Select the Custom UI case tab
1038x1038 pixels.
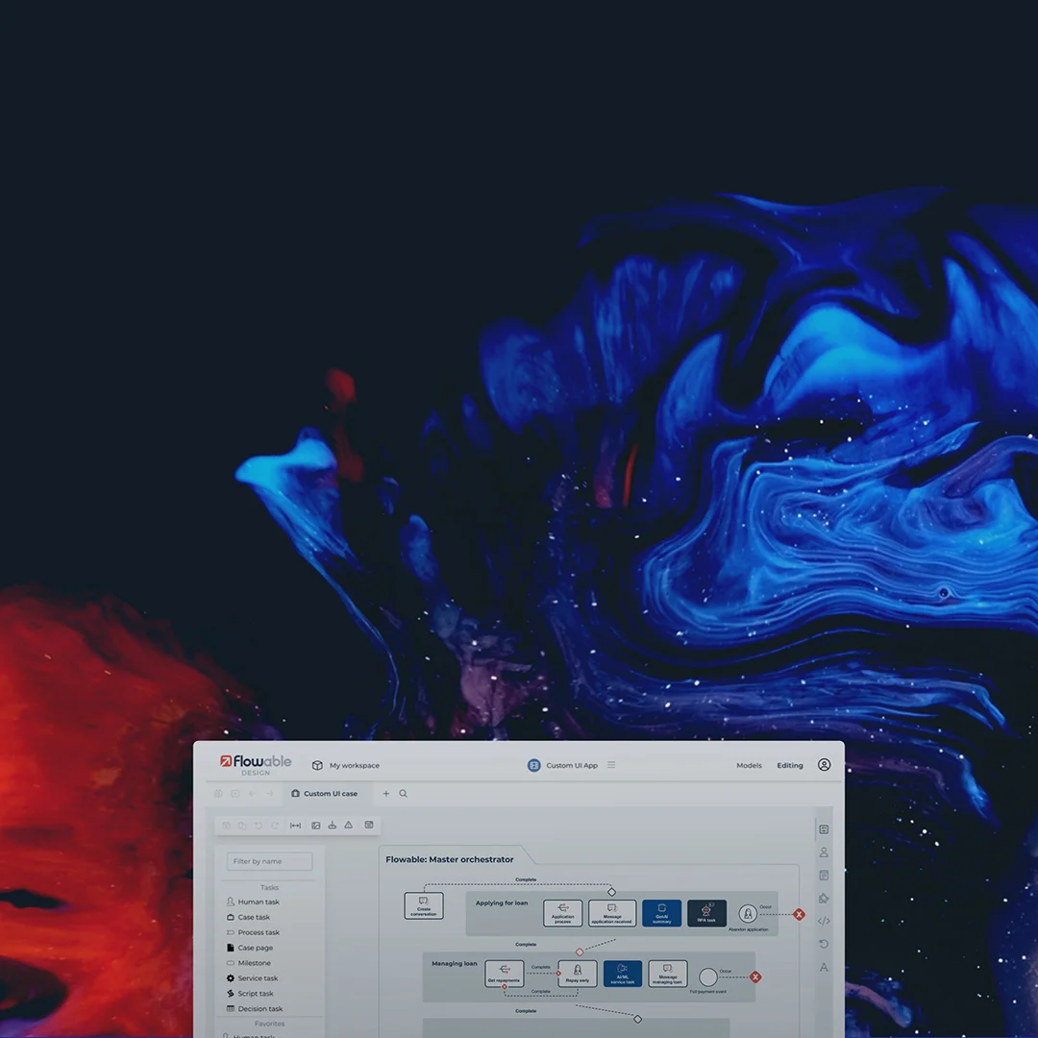(x=325, y=793)
